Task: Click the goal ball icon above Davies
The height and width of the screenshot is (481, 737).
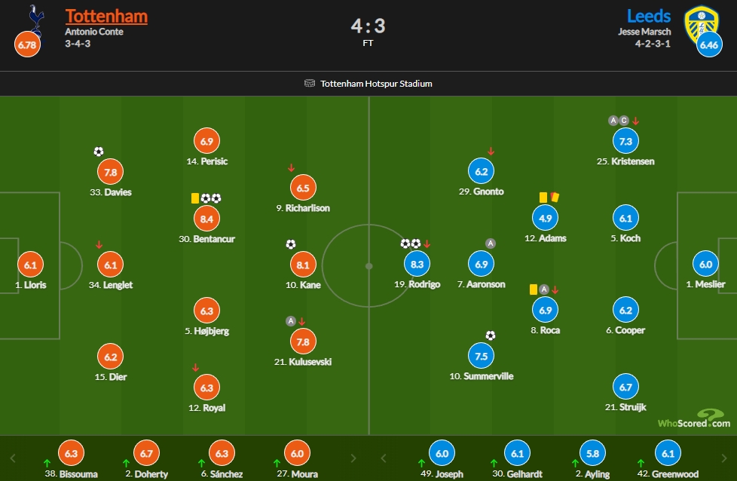Action: click(x=98, y=152)
